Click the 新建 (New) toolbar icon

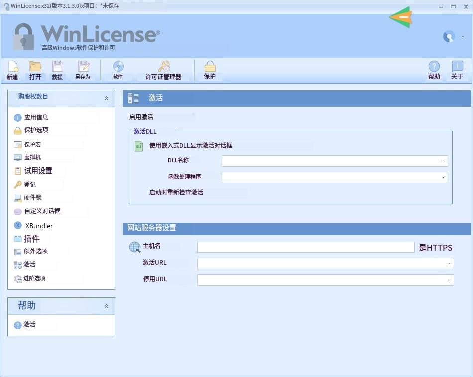12,70
